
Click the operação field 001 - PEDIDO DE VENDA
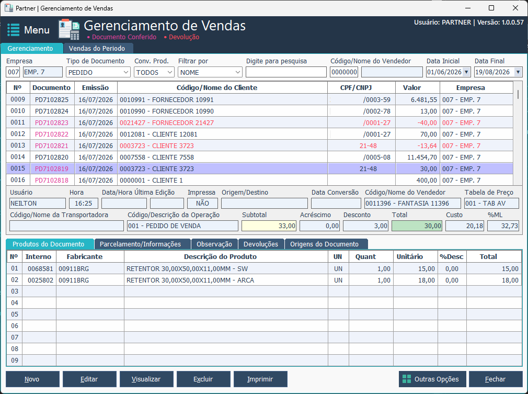coord(182,226)
